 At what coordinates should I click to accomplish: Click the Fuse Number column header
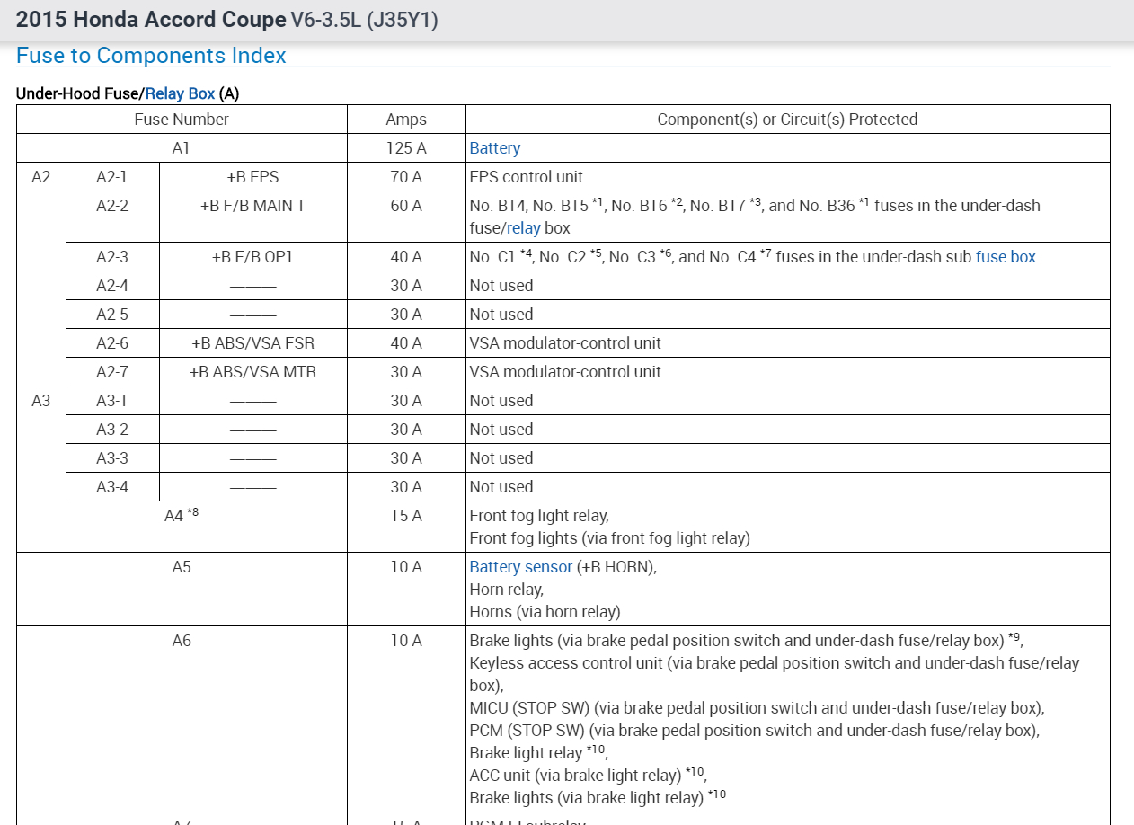(x=182, y=120)
